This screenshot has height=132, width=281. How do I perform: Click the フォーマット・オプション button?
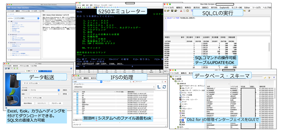pos(33,98)
